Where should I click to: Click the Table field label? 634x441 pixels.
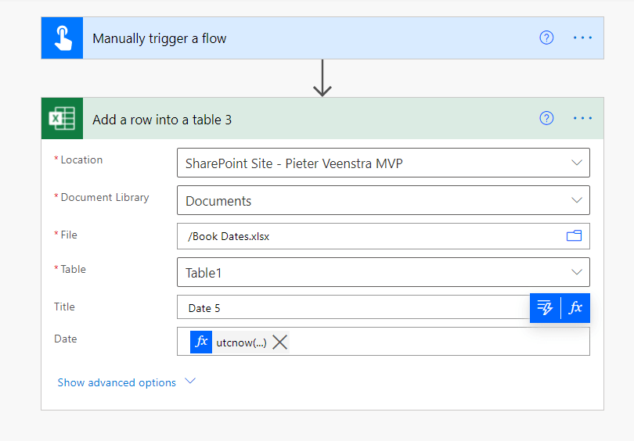(x=74, y=269)
